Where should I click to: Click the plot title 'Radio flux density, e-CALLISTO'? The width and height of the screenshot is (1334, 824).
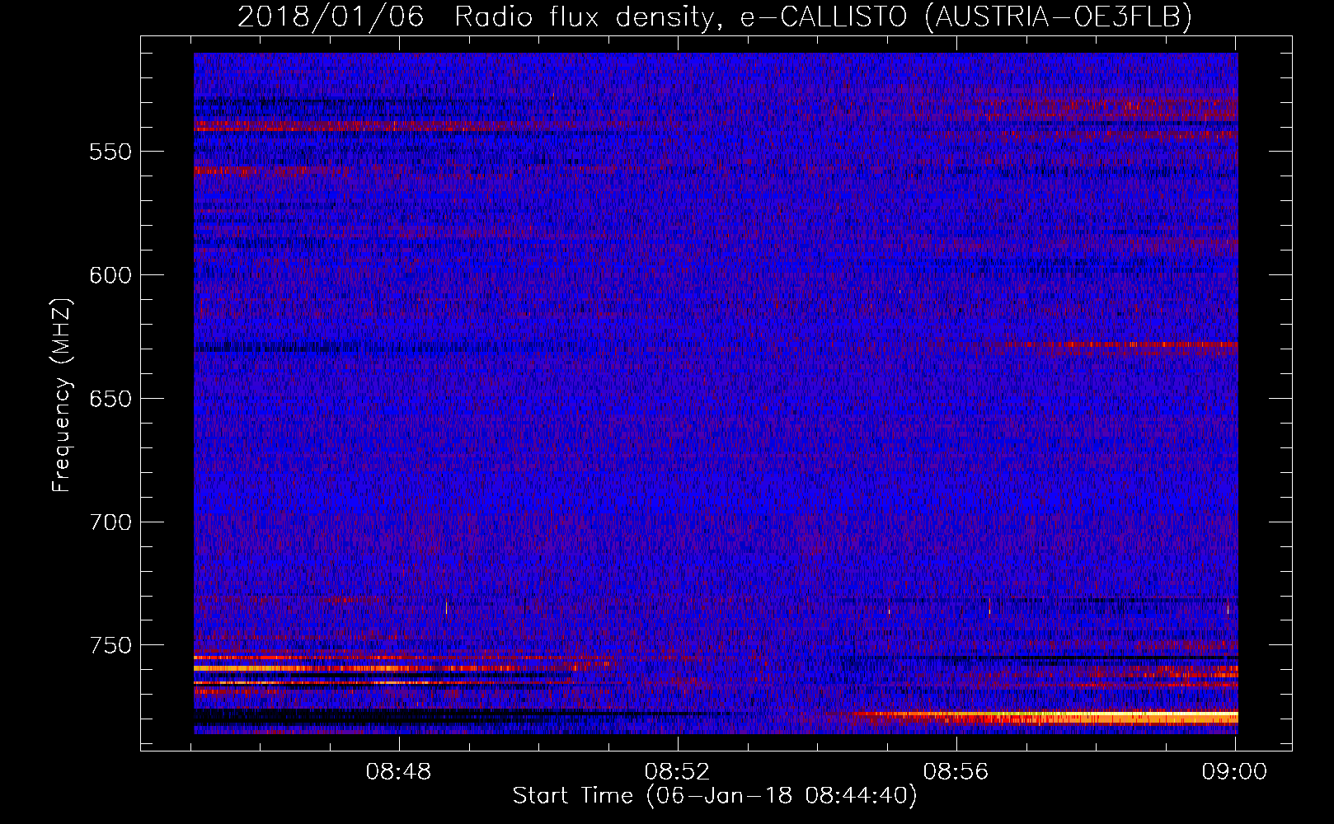681,16
